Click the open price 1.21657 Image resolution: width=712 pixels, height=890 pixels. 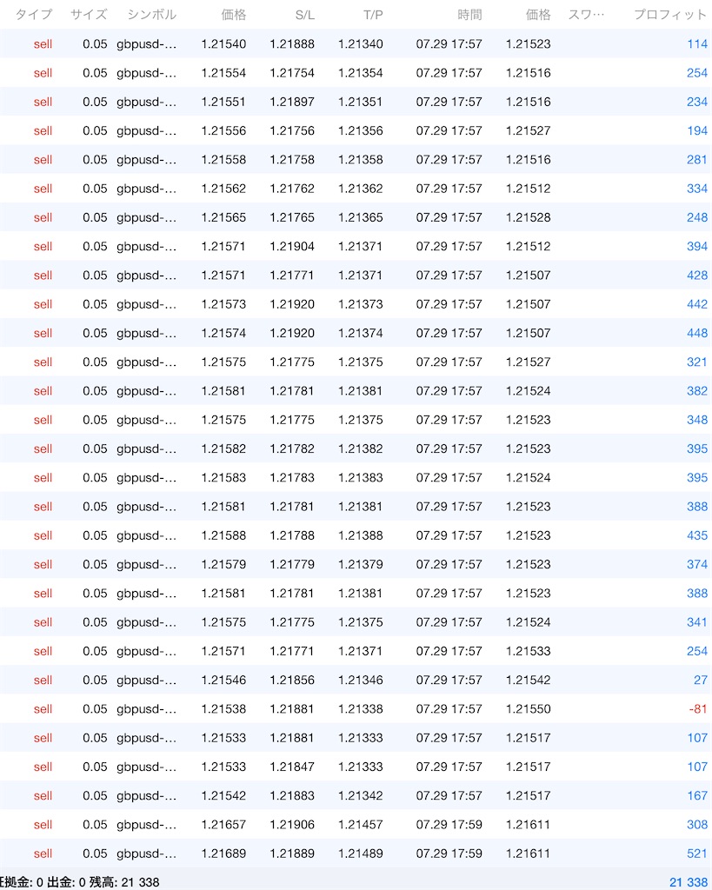(x=223, y=825)
